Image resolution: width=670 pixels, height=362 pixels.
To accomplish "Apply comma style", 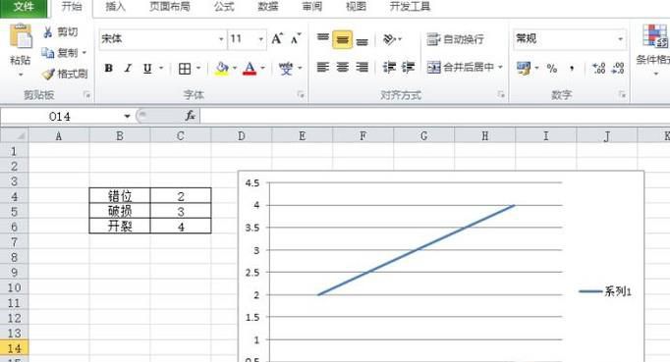I will coord(572,68).
